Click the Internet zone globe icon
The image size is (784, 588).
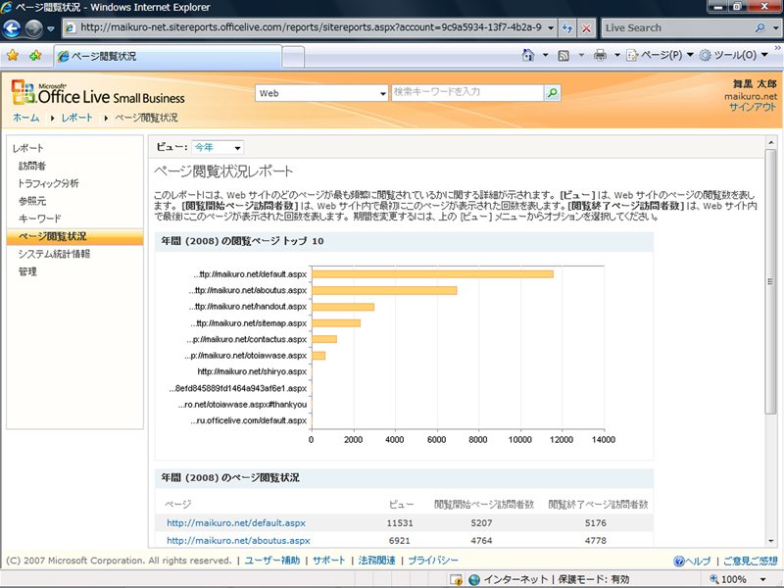coord(473,579)
